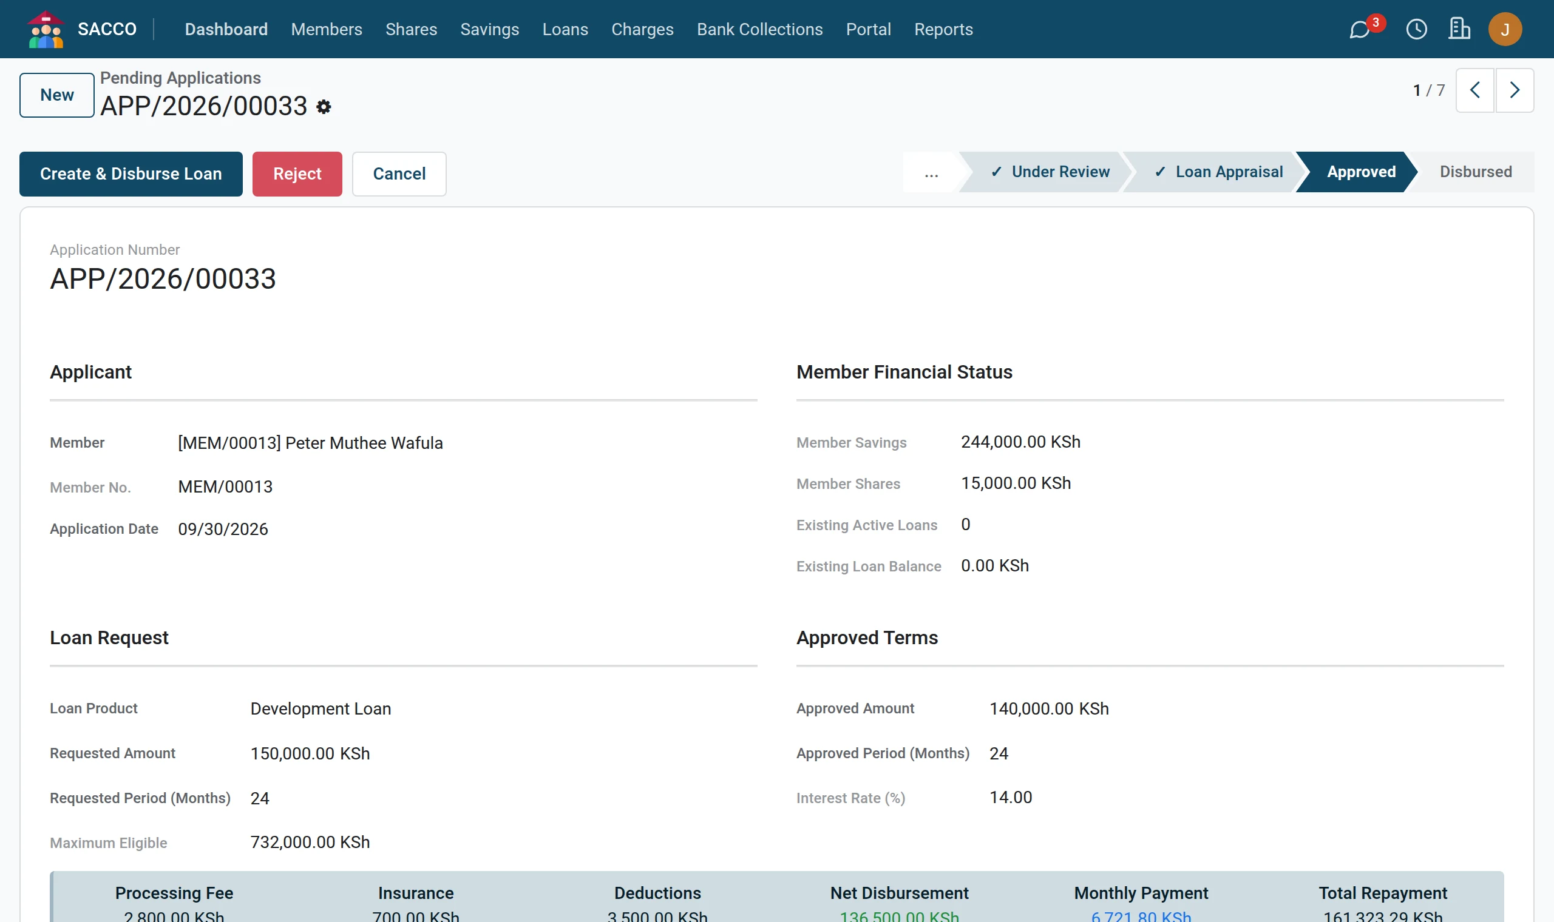This screenshot has width=1554, height=922.
Task: Open the activities clock icon
Action: 1417,29
